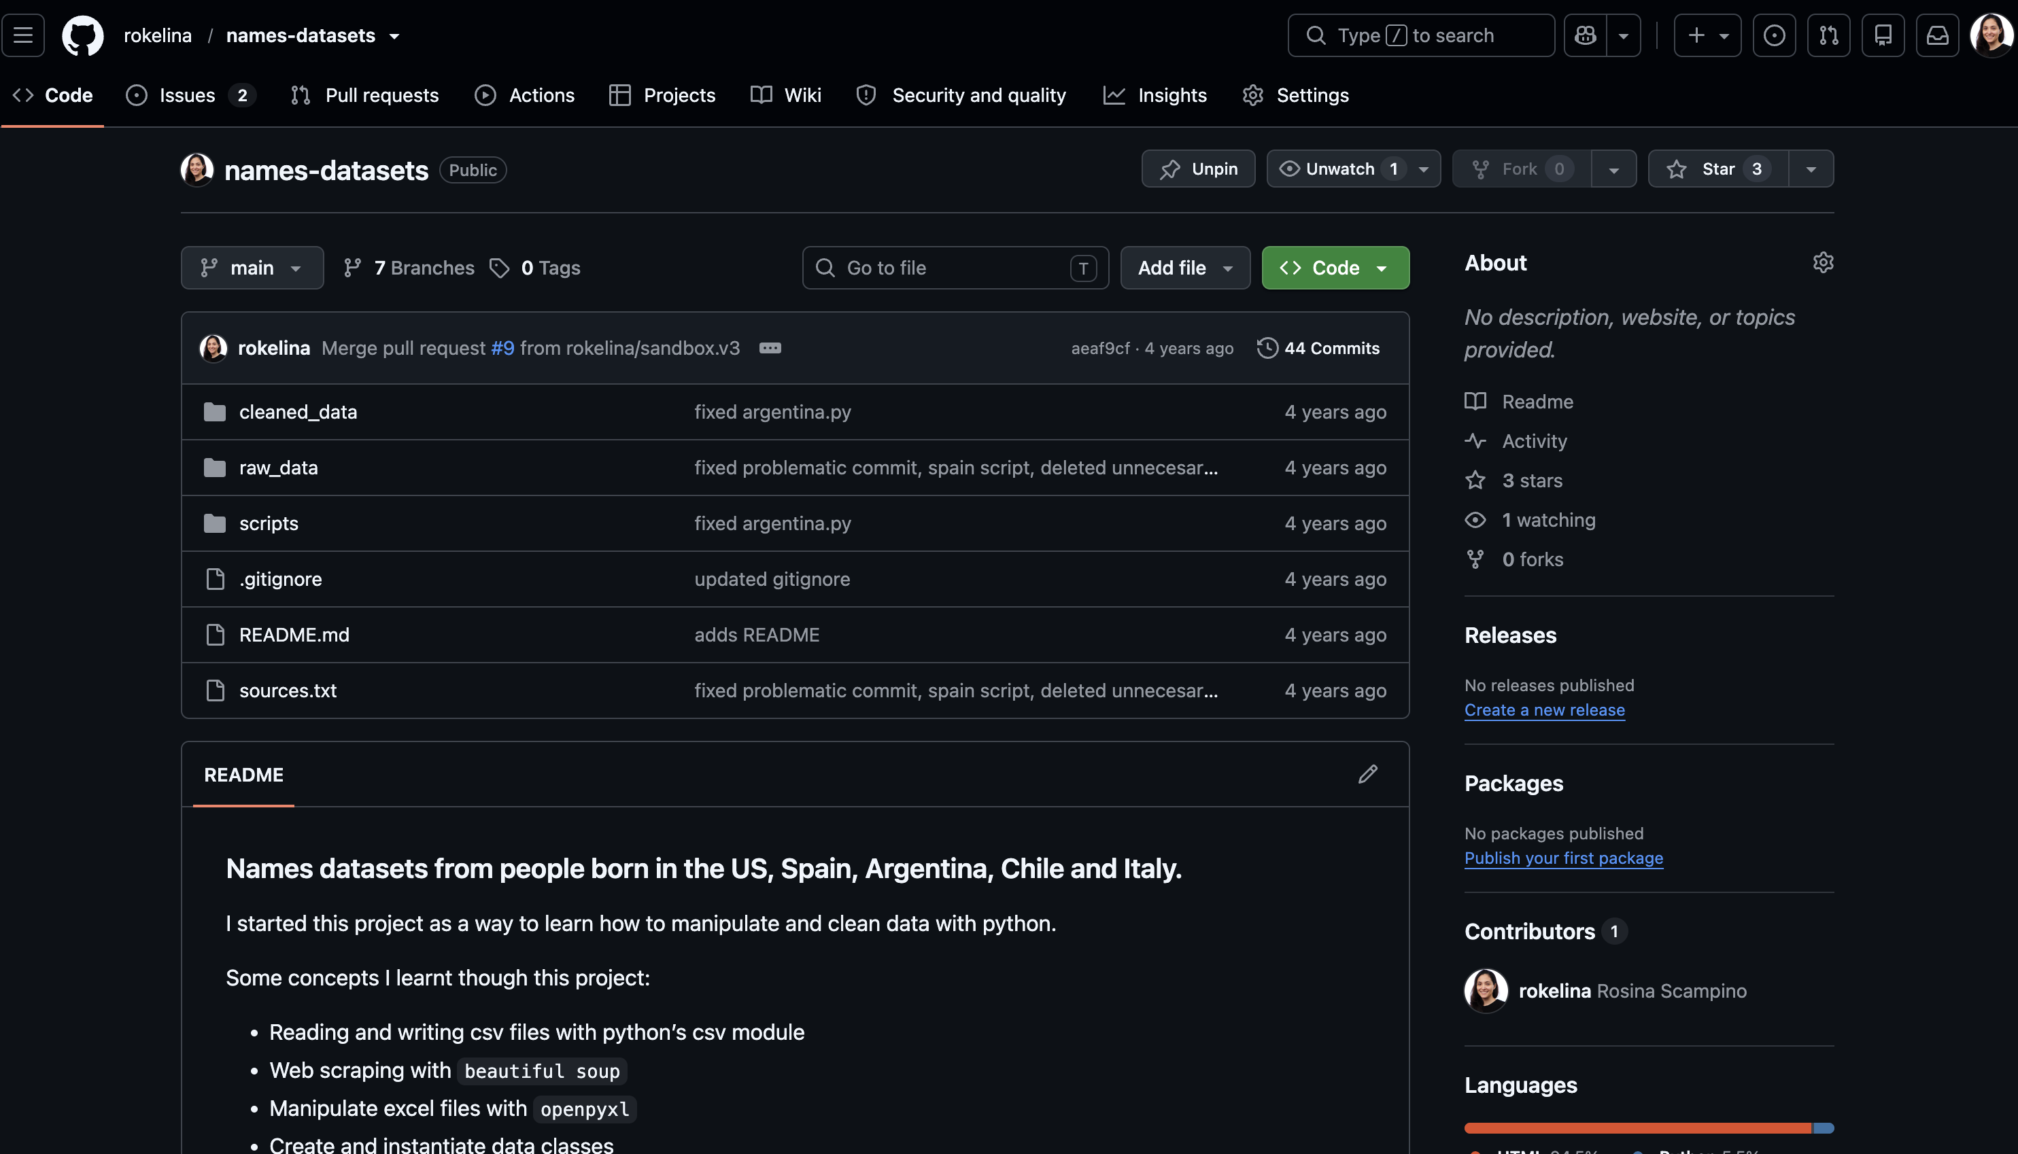
Task: Click the star icon beside 3 stars
Action: [1475, 480]
